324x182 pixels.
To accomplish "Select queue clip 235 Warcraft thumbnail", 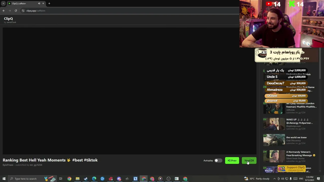I will click(271, 170).
